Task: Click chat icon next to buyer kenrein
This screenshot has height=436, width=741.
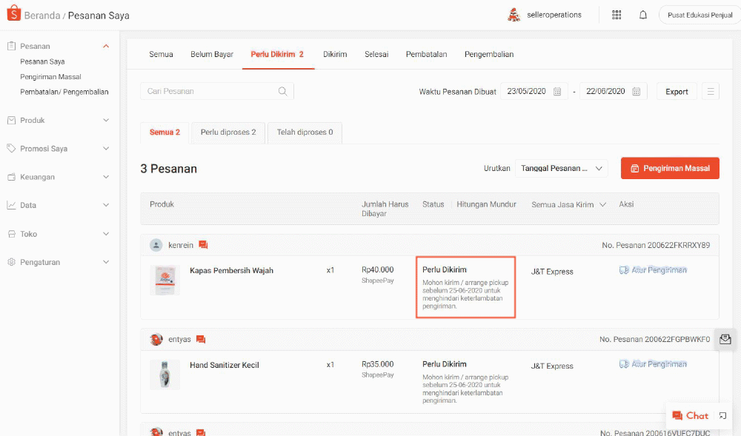Action: point(203,245)
